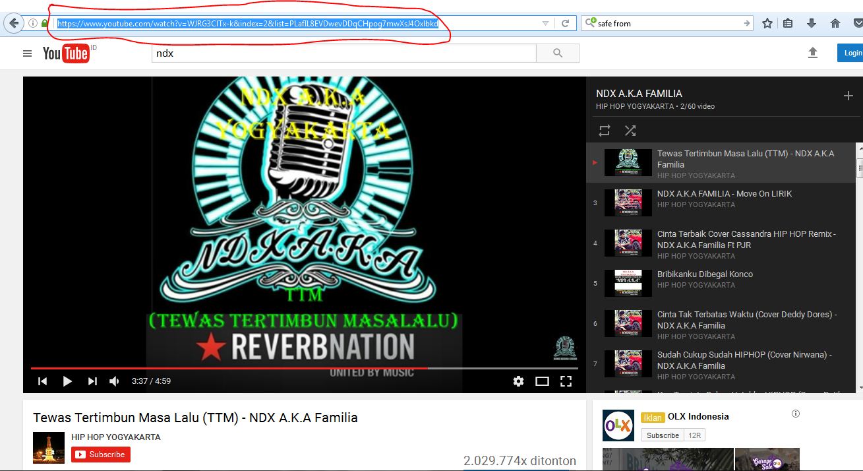Click YouTube search field containing 'ndx'
Screen dimensions: 863x471
[x=343, y=53]
